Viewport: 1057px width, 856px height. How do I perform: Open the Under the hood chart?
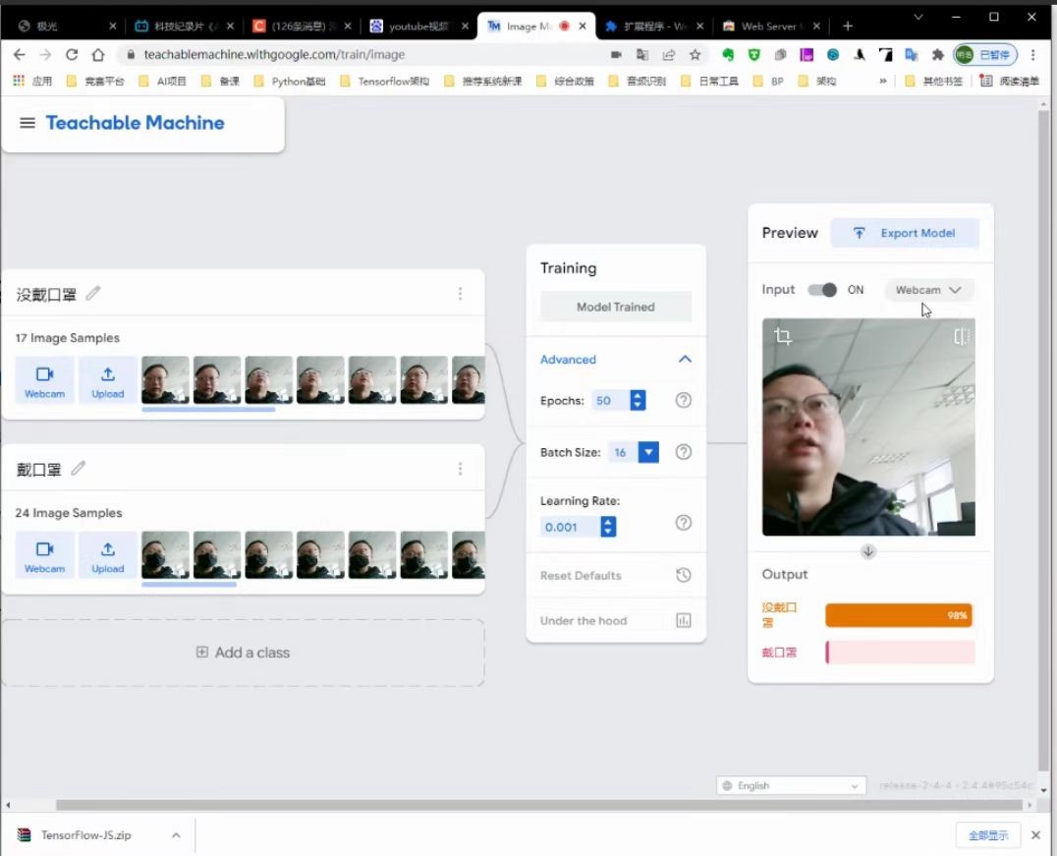pos(684,620)
